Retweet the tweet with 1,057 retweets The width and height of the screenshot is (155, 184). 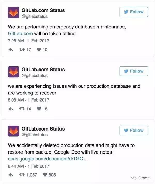22,175
